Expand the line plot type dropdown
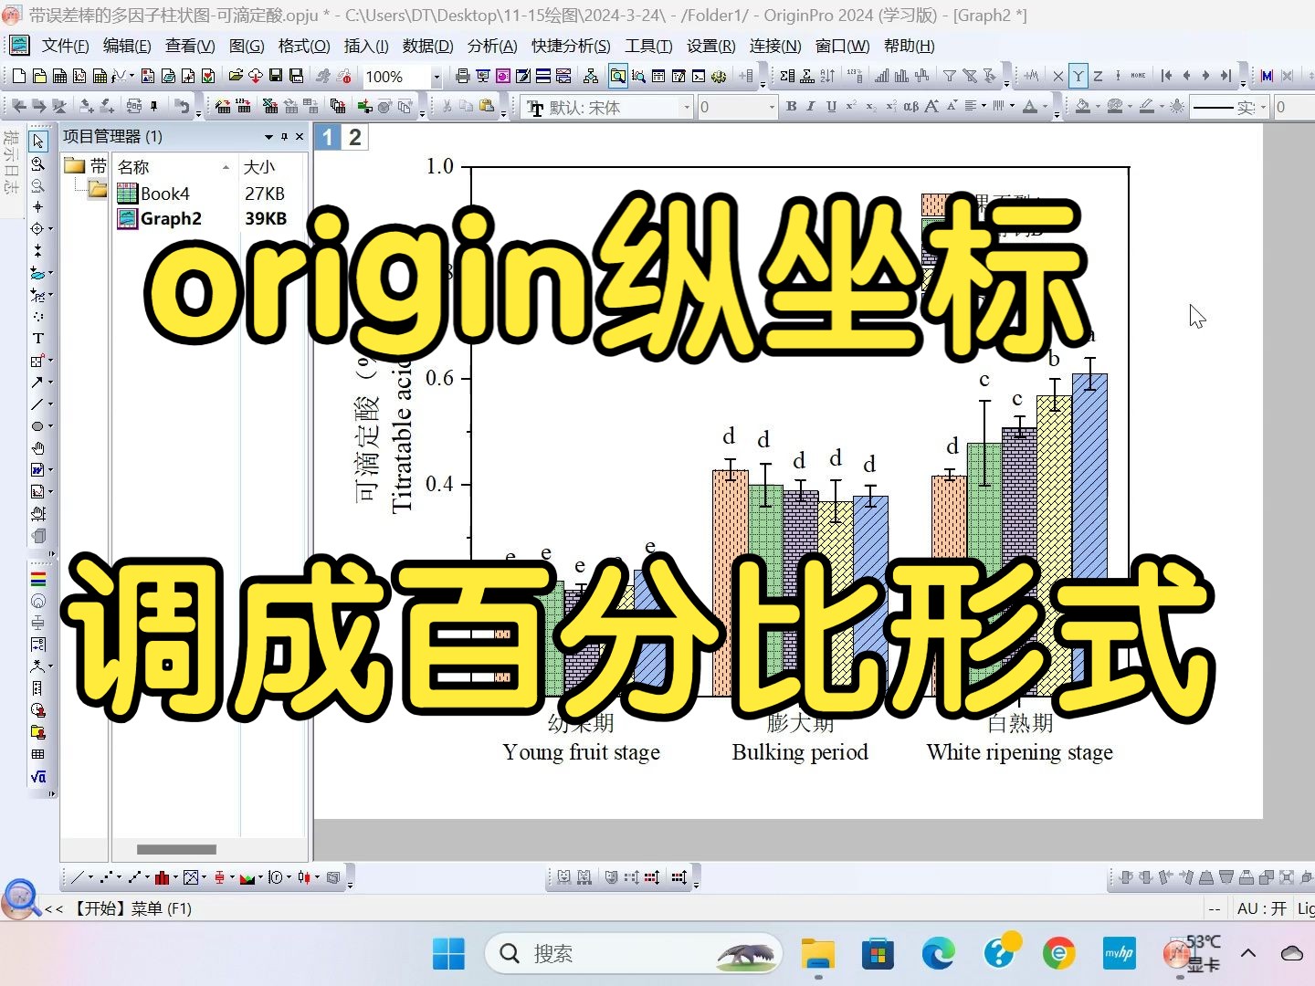This screenshot has height=986, width=1315. click(x=90, y=877)
